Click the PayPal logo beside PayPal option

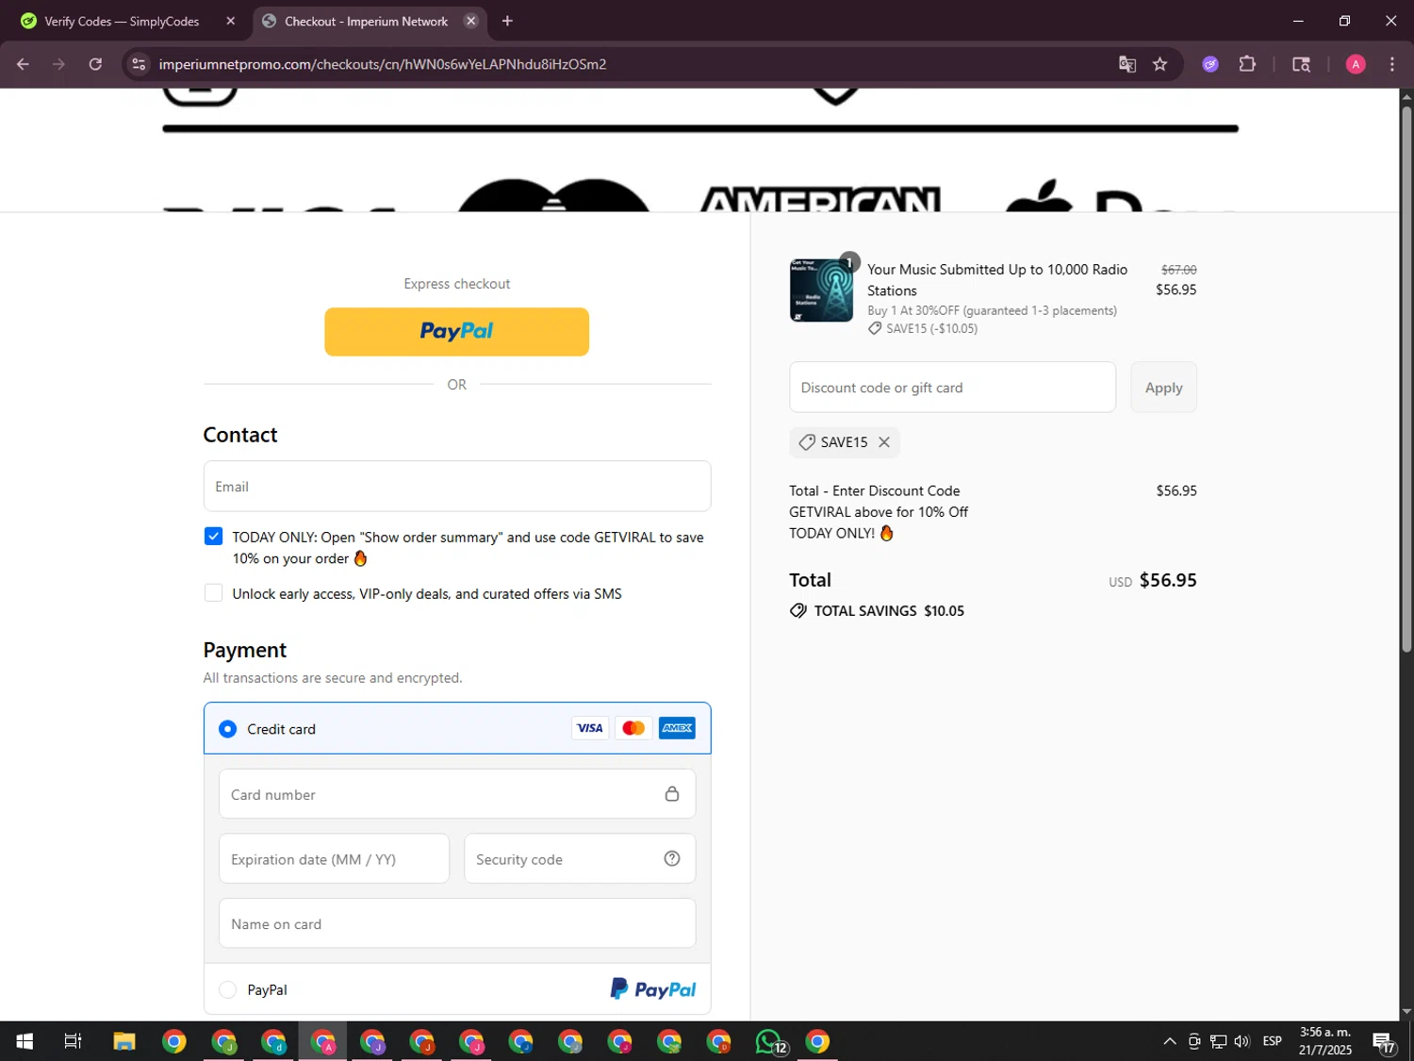[x=653, y=988]
